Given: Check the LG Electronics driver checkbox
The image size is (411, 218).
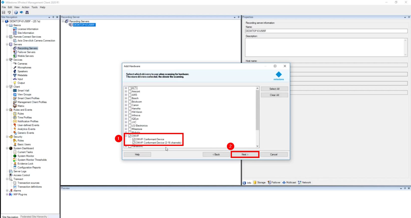Looking at the screenshot, I should [x=130, y=126].
